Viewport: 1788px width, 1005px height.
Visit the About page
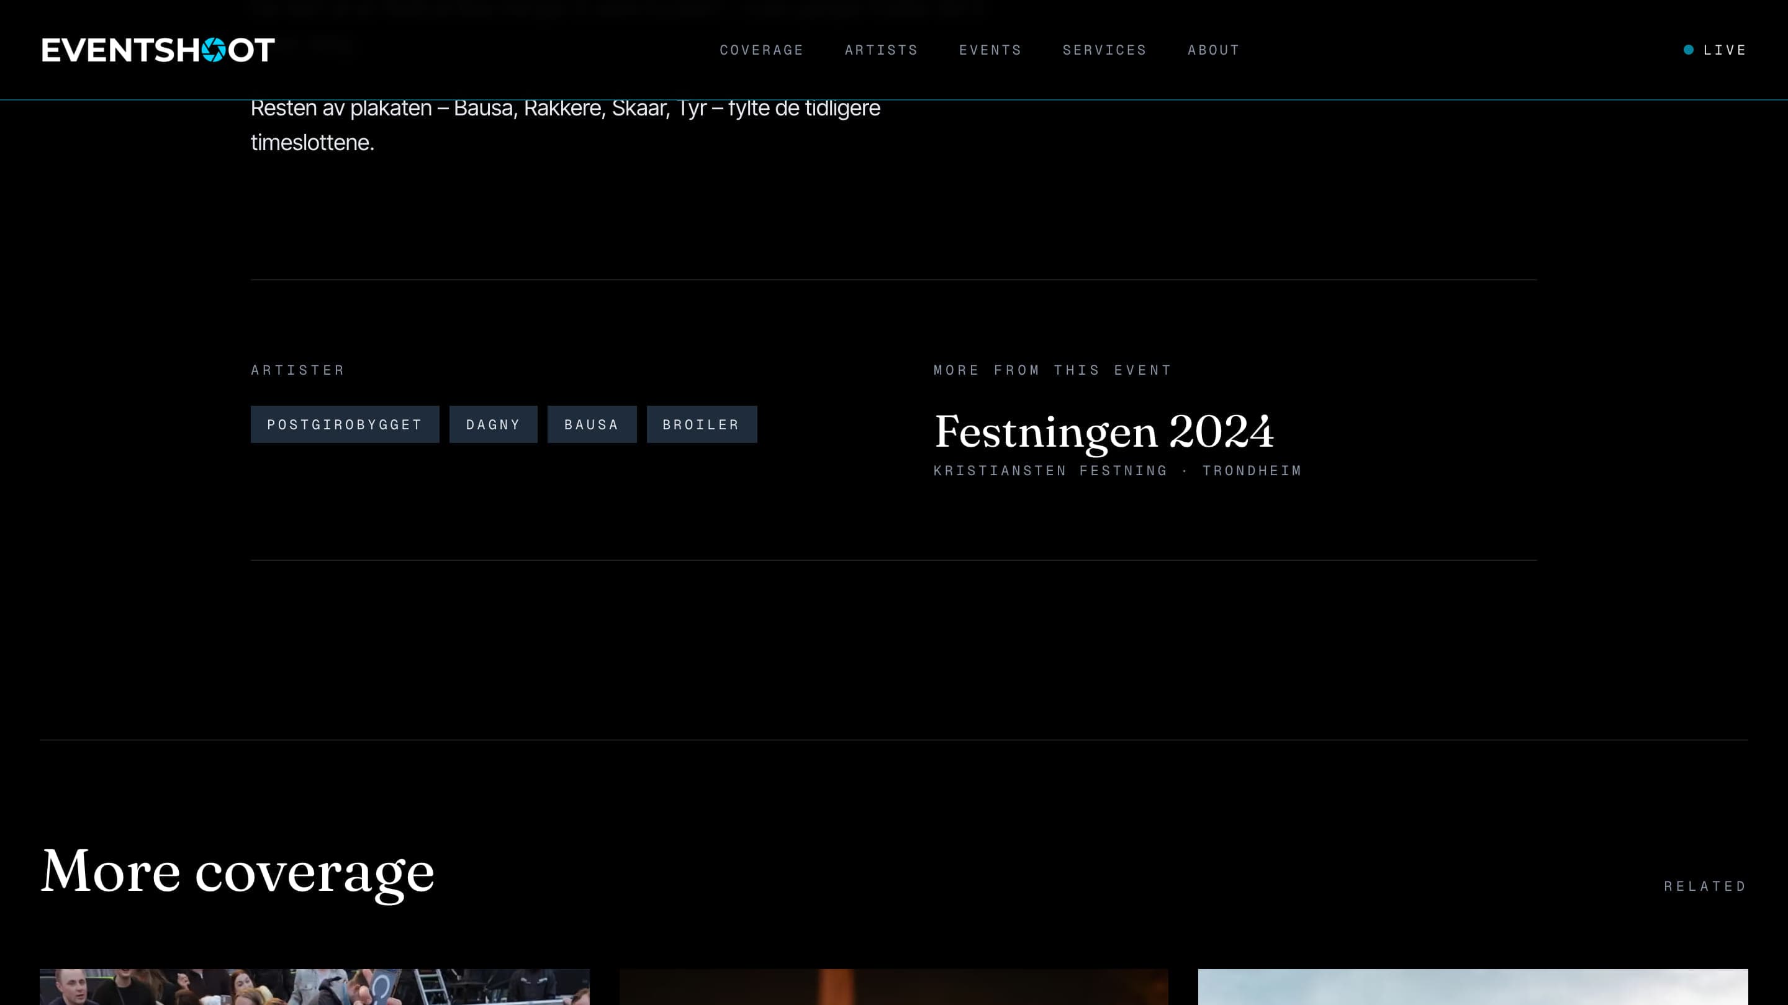coord(1213,50)
